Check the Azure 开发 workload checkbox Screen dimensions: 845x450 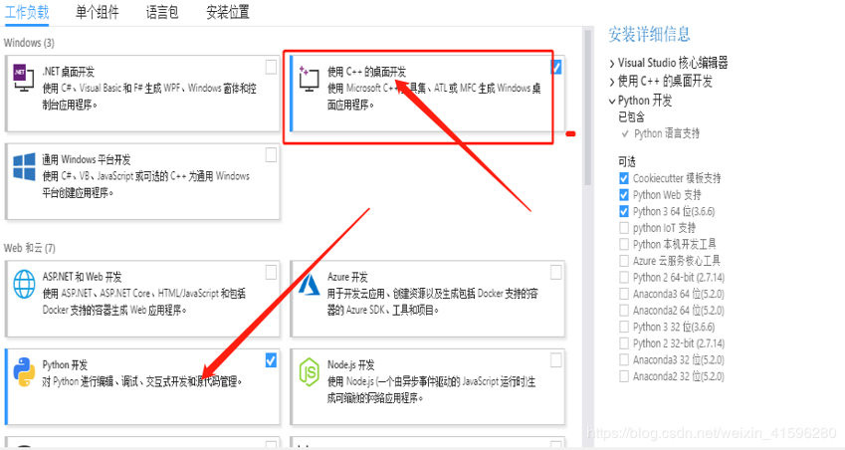[556, 273]
